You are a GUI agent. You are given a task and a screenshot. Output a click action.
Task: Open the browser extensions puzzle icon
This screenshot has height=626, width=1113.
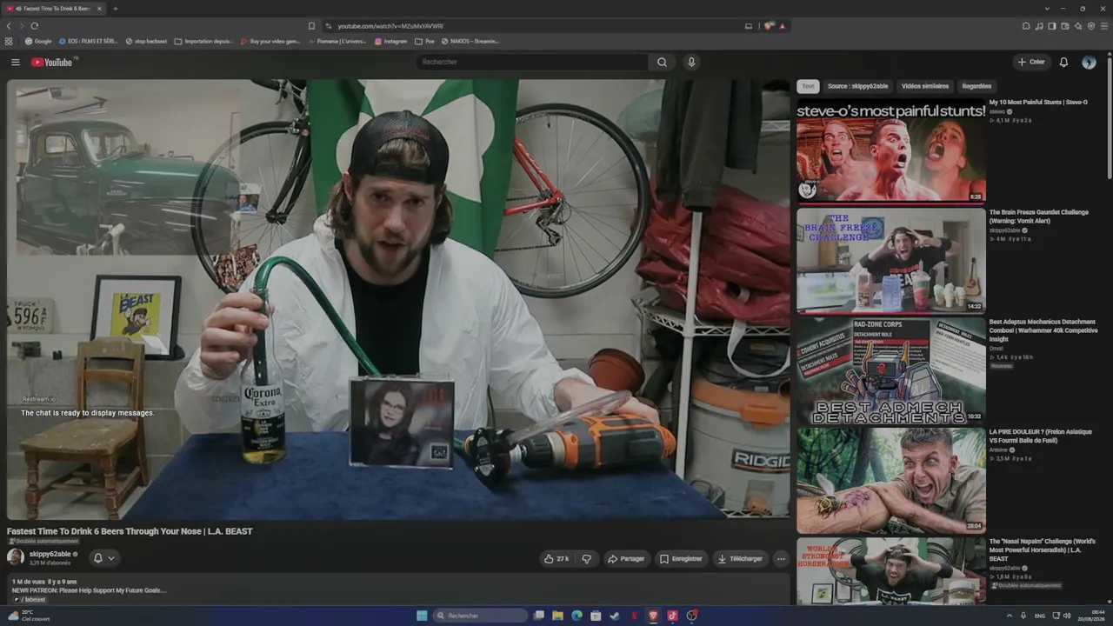[x=1026, y=26]
